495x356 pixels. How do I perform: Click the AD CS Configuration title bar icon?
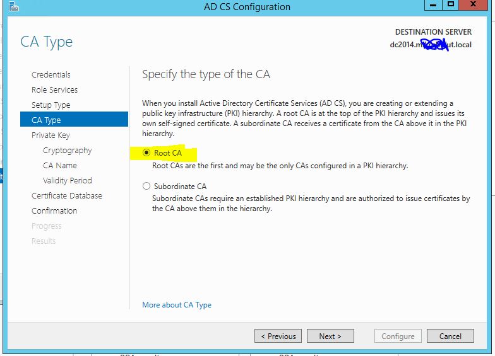click(x=14, y=6)
